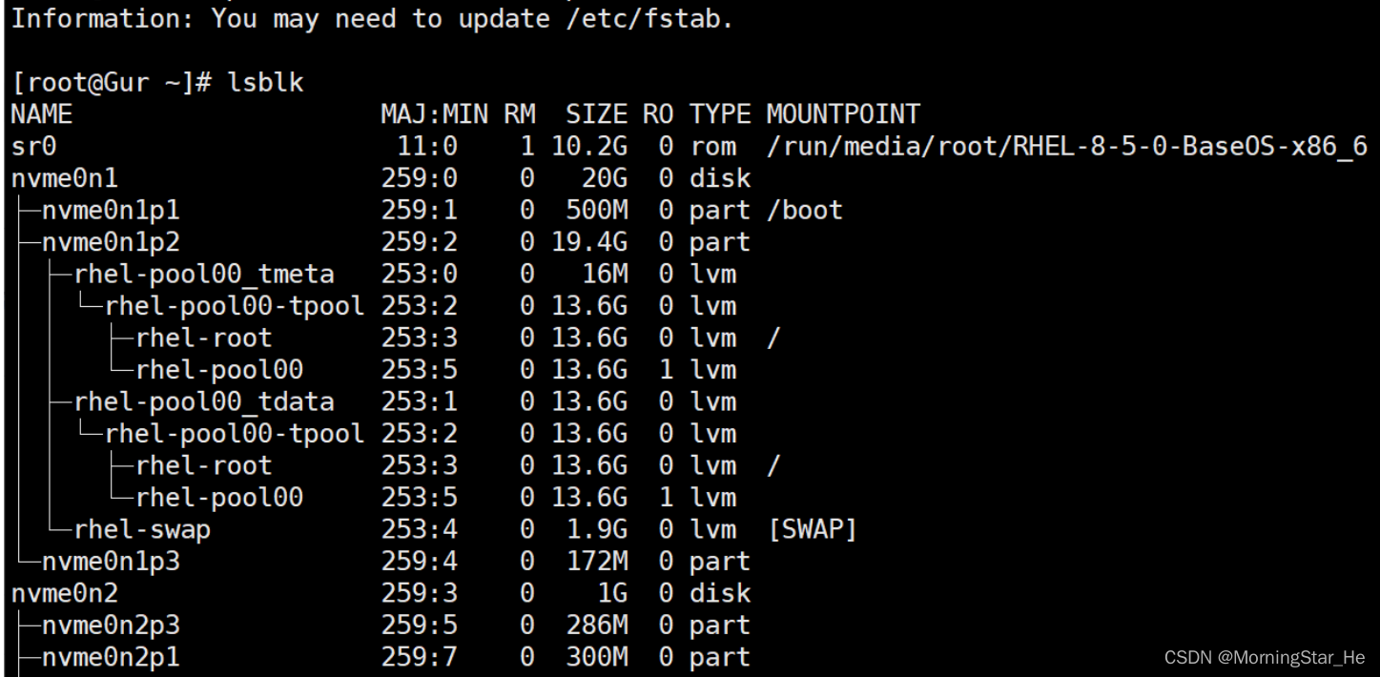
Task: Click the "16M" size value
Action: [x=604, y=275]
